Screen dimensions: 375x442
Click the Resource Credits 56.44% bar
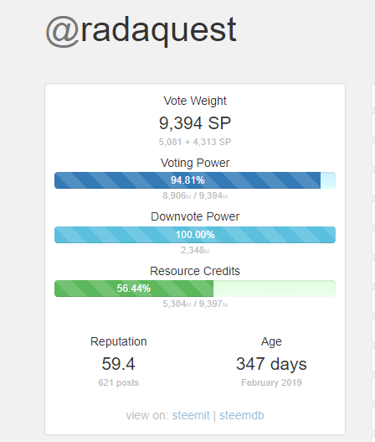(195, 289)
